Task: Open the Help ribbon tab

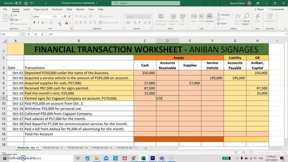Action: [100, 9]
